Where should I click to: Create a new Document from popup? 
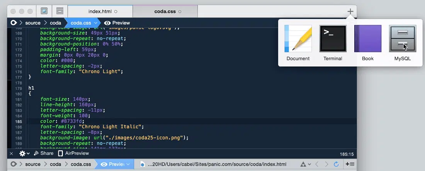[x=298, y=39]
